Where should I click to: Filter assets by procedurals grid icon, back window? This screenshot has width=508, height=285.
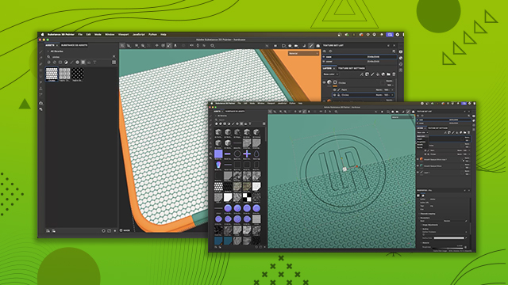83,62
